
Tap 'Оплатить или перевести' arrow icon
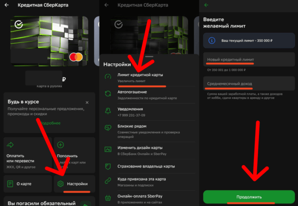point(10,145)
